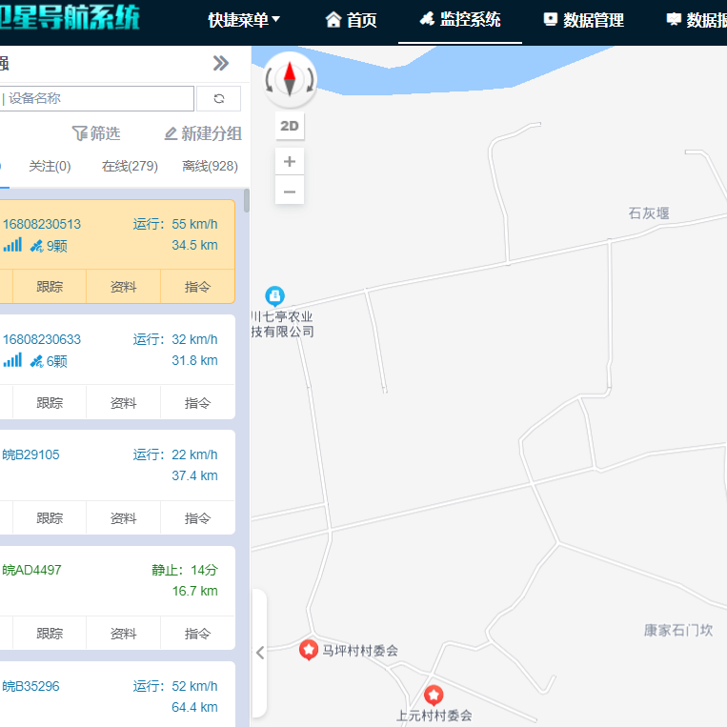Click satellite count icon showing 9颗
Viewport: 727px width, 727px height.
[36, 246]
